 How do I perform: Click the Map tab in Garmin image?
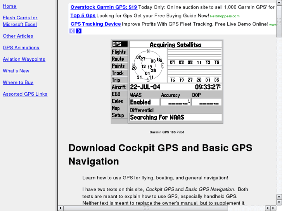(x=119, y=108)
